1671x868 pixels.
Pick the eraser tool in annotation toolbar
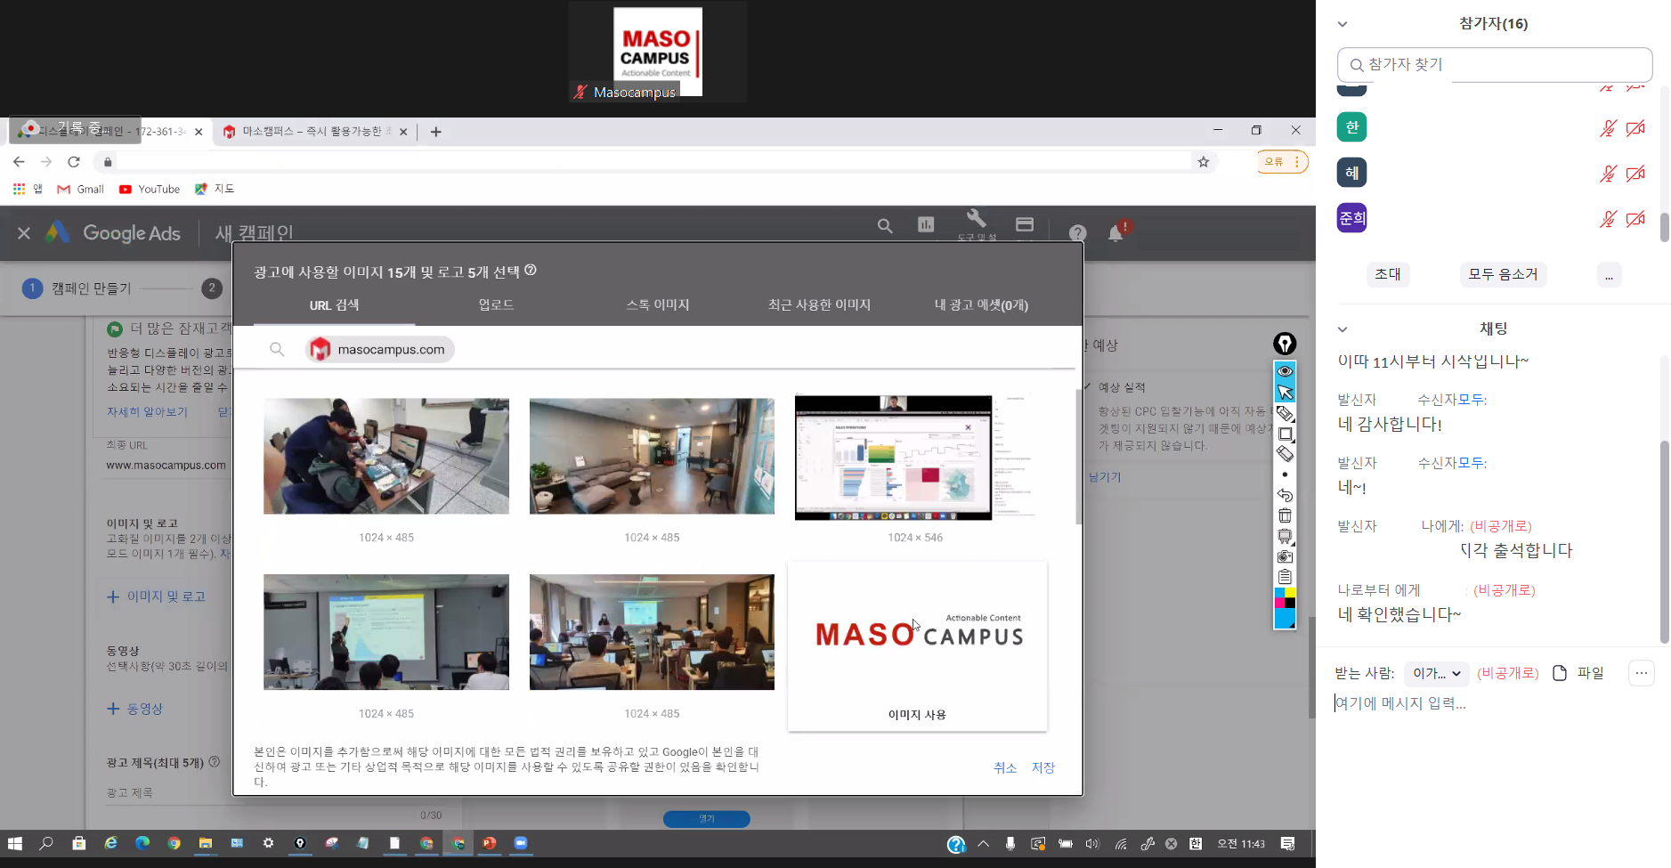pyautogui.click(x=1285, y=454)
